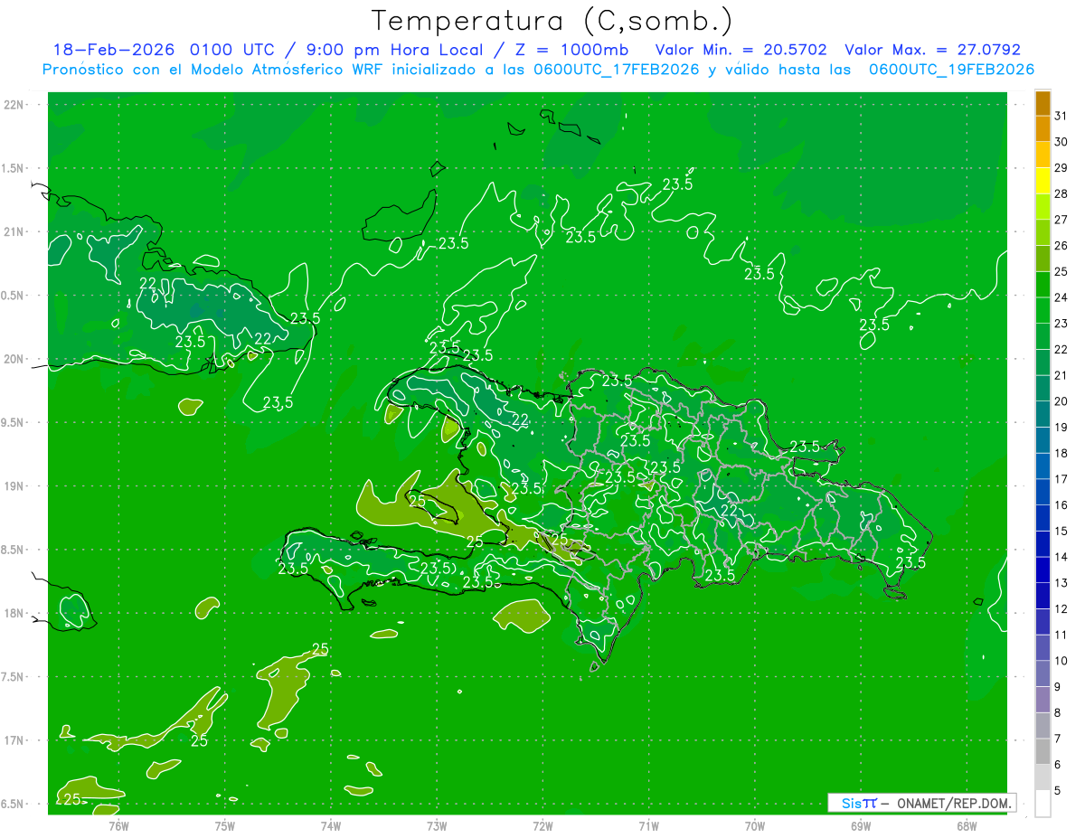Image resolution: width=1085 pixels, height=838 pixels.
Task: Click the color scale label "7"
Action: coord(1059,739)
